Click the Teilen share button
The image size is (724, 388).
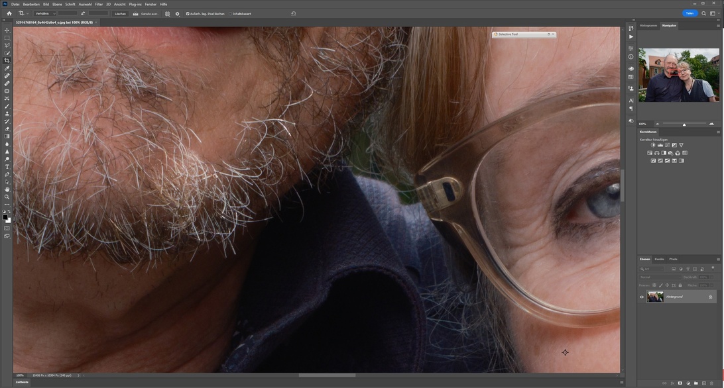tap(690, 13)
